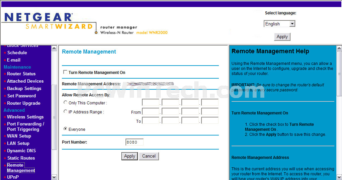Open Router Upgrade page
342x180 pixels.
[x=23, y=103]
